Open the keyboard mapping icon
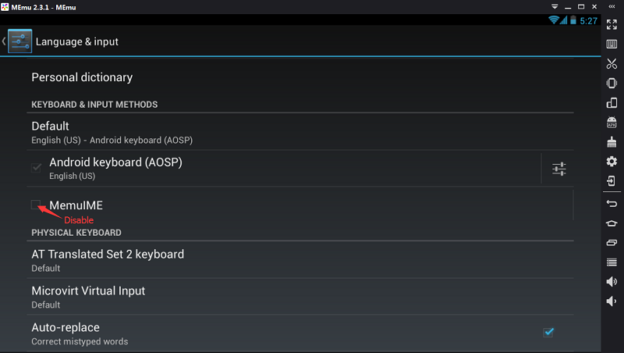624x353 pixels. (612, 45)
